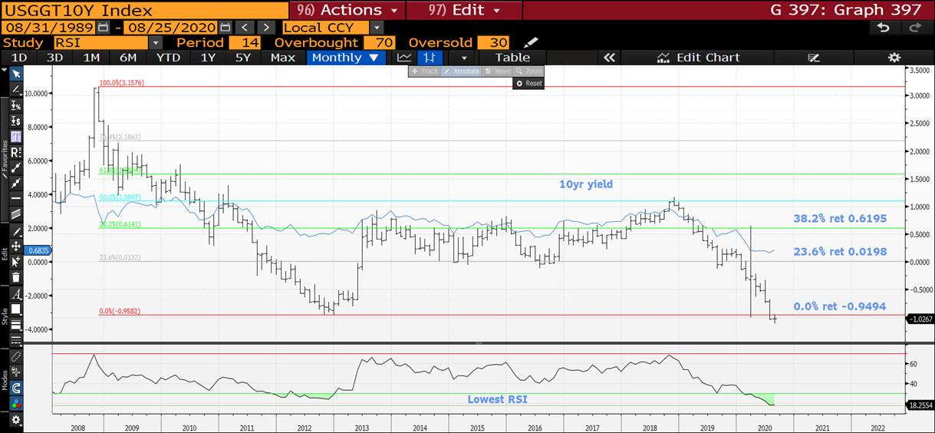The image size is (935, 433).
Task: Step date range backward with left arrow
Action: pos(243,28)
